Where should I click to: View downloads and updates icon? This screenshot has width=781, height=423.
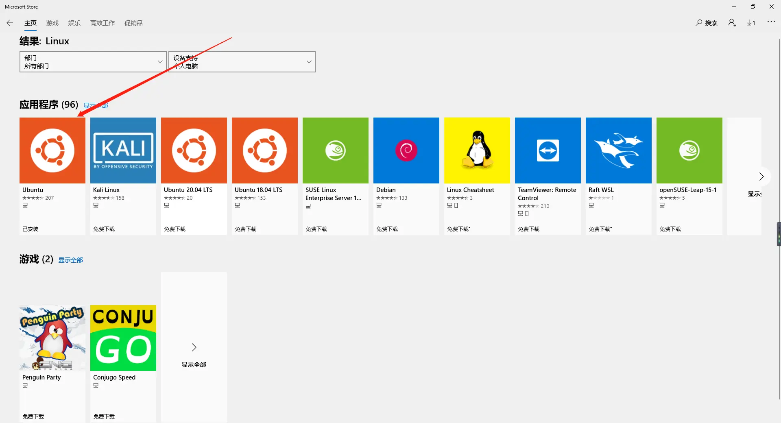pyautogui.click(x=751, y=23)
